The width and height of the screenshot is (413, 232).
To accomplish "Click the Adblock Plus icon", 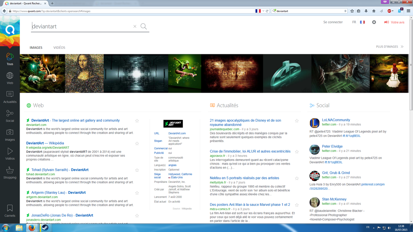I will coord(389,11).
